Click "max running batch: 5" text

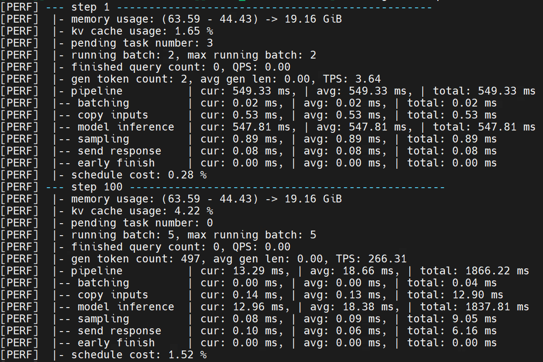[x=251, y=235]
